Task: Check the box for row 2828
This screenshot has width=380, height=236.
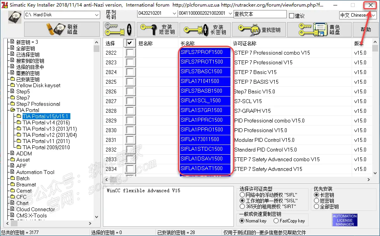Action: coord(130,111)
